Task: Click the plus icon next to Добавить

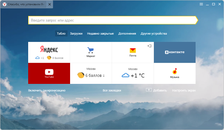Action: pyautogui.click(x=149, y=90)
